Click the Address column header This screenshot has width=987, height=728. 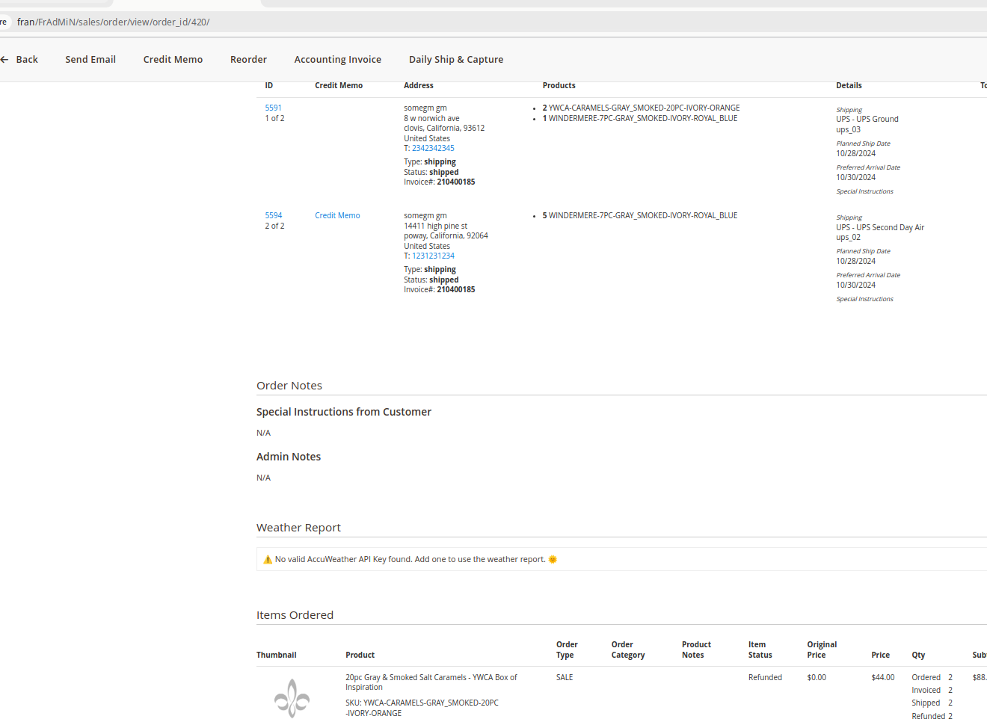[x=418, y=86]
